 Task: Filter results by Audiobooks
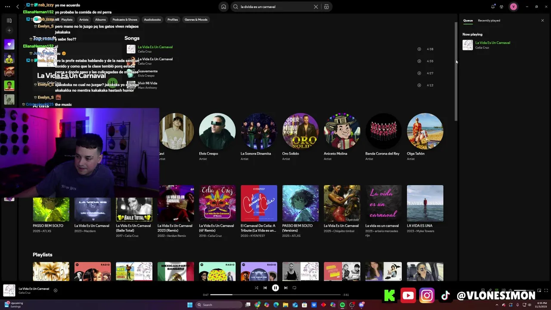(x=152, y=20)
